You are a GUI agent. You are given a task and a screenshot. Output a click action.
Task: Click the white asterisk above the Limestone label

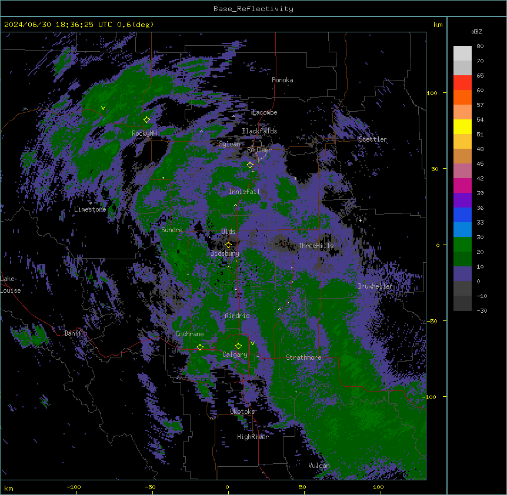[x=90, y=203]
